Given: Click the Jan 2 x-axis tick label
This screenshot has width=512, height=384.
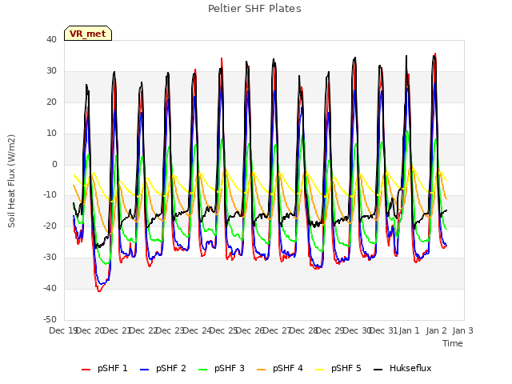Looking at the screenshot, I should [x=436, y=330].
